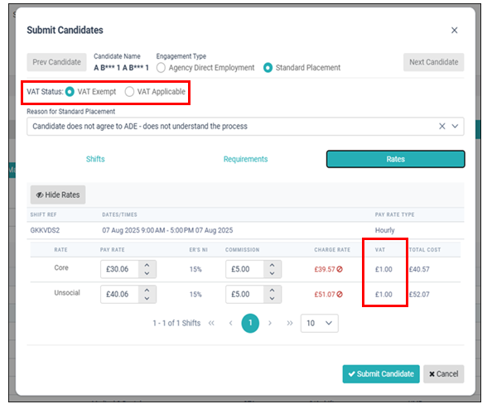Clear the Reason for Standard Placement selection
This screenshot has height=404, width=492.
[x=441, y=126]
